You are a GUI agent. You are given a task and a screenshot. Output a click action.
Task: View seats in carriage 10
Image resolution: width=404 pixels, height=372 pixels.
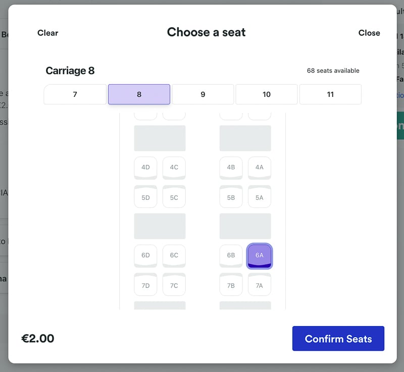tap(267, 94)
